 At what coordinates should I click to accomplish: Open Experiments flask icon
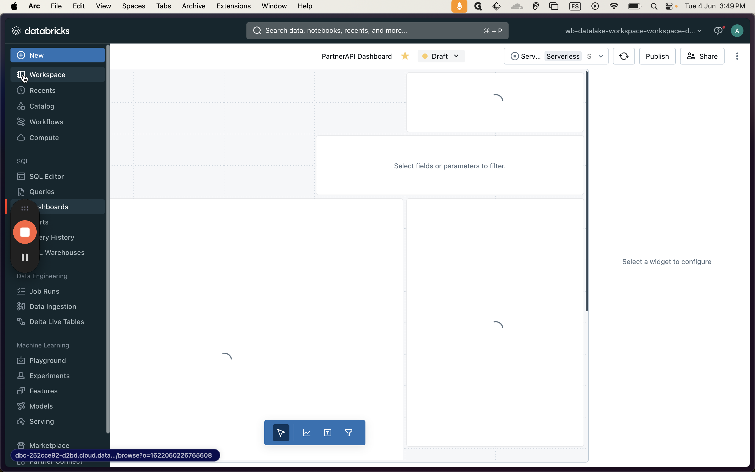(x=21, y=376)
